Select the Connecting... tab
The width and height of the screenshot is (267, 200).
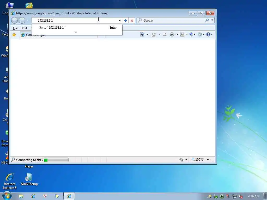click(59, 35)
